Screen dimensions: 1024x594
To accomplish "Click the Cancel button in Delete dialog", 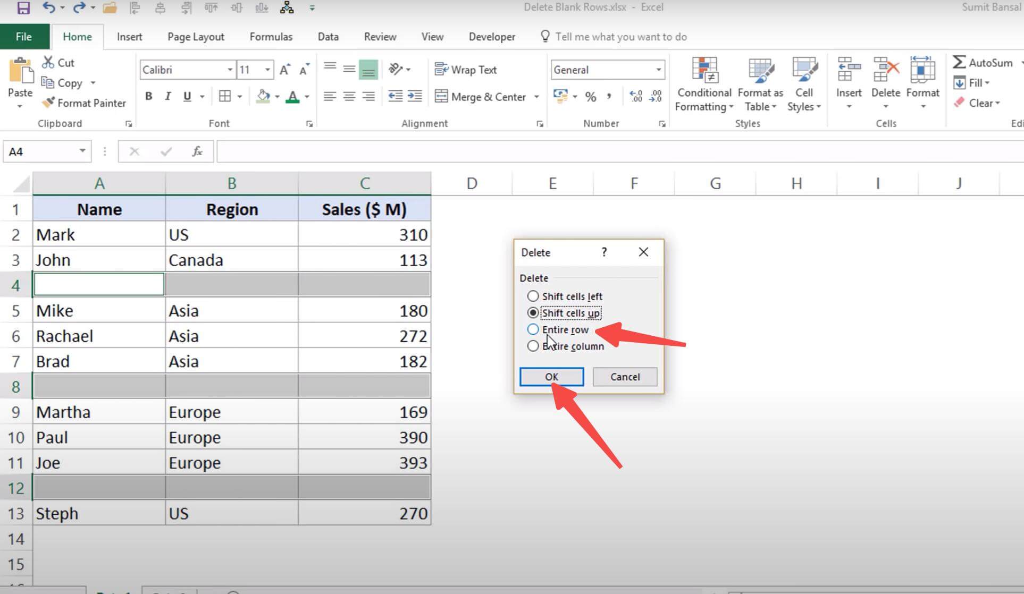I will coord(624,377).
